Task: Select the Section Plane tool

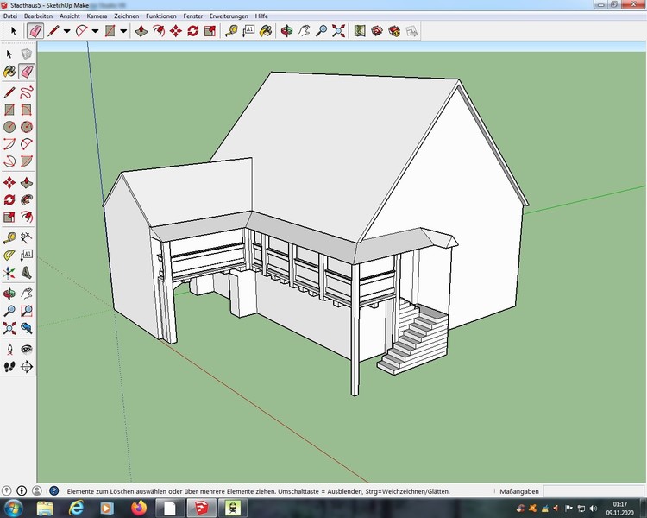Action: [27, 367]
